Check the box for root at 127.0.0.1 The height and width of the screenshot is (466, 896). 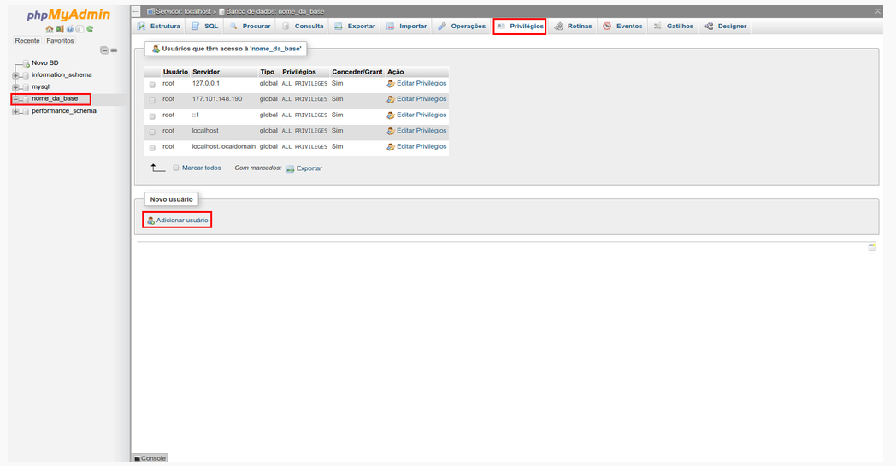pos(152,85)
